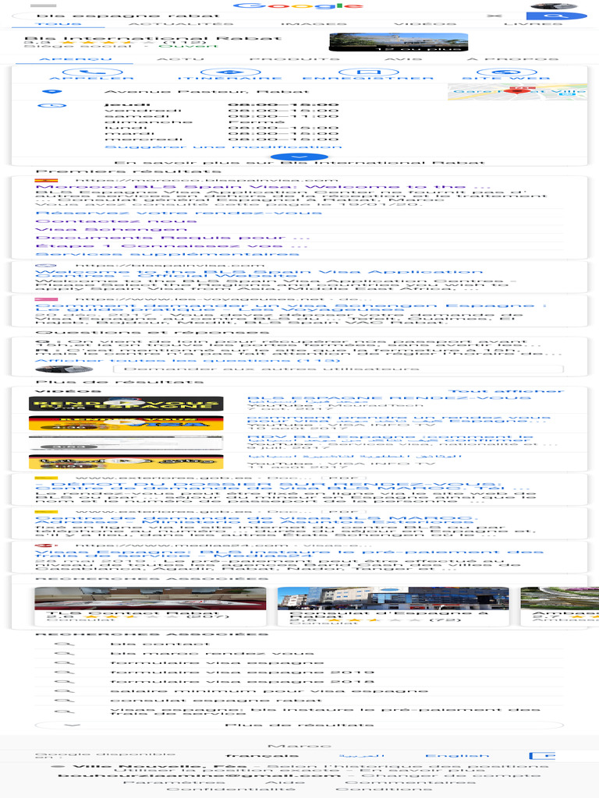Open Confidentialité footer link
The width and height of the screenshot is (599, 798).
[231, 789]
